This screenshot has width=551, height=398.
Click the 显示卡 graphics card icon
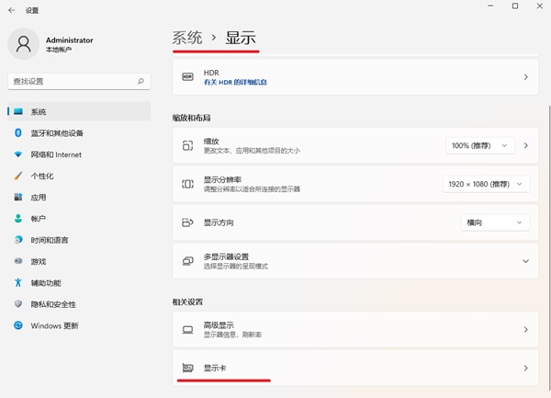(187, 368)
